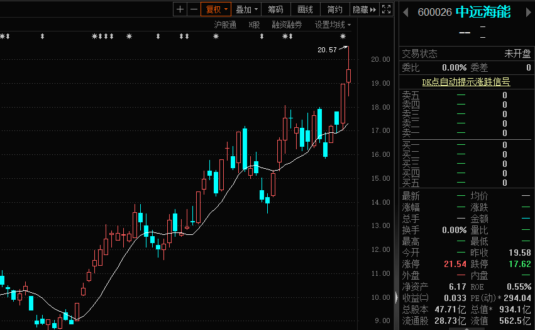Click the stock name 中远海能
535x330 pixels.
coord(483,12)
